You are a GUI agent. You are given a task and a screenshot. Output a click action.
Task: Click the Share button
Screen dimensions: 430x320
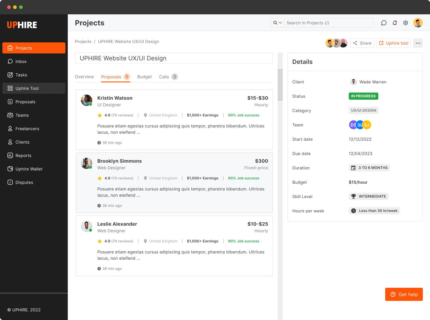click(x=362, y=43)
